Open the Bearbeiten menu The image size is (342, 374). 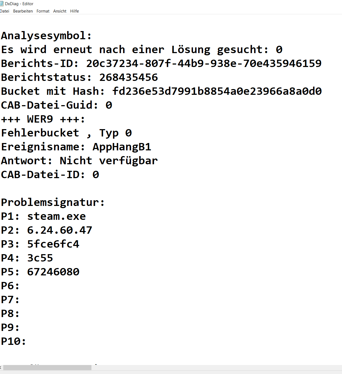[23, 11]
